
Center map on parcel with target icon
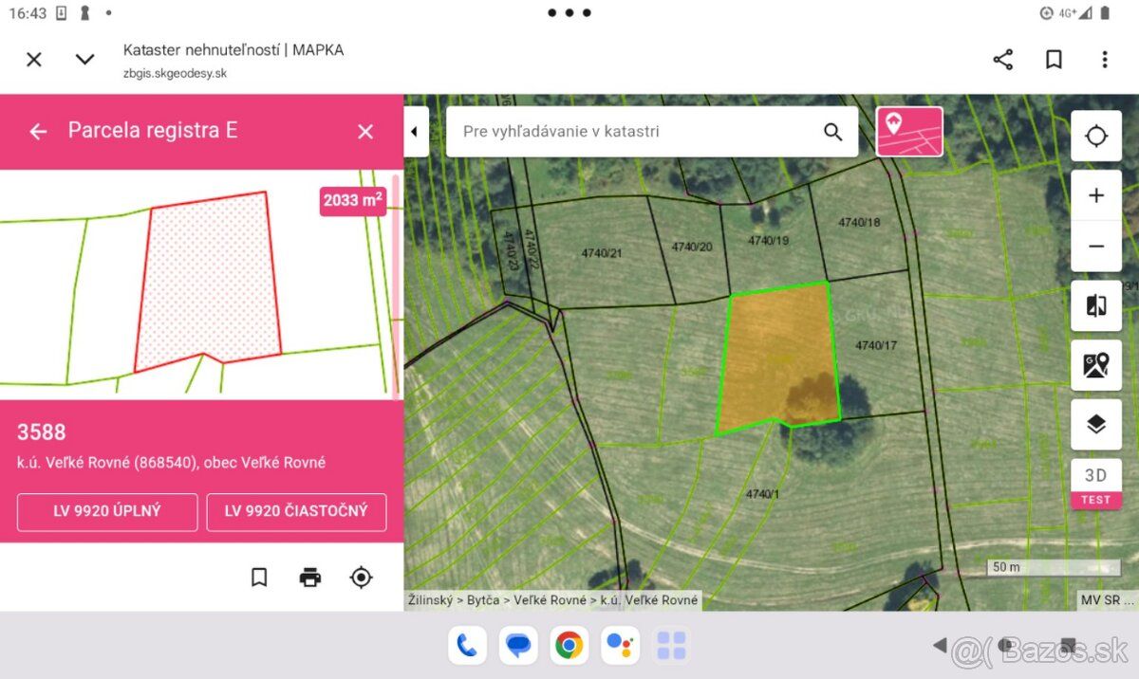pos(361,577)
